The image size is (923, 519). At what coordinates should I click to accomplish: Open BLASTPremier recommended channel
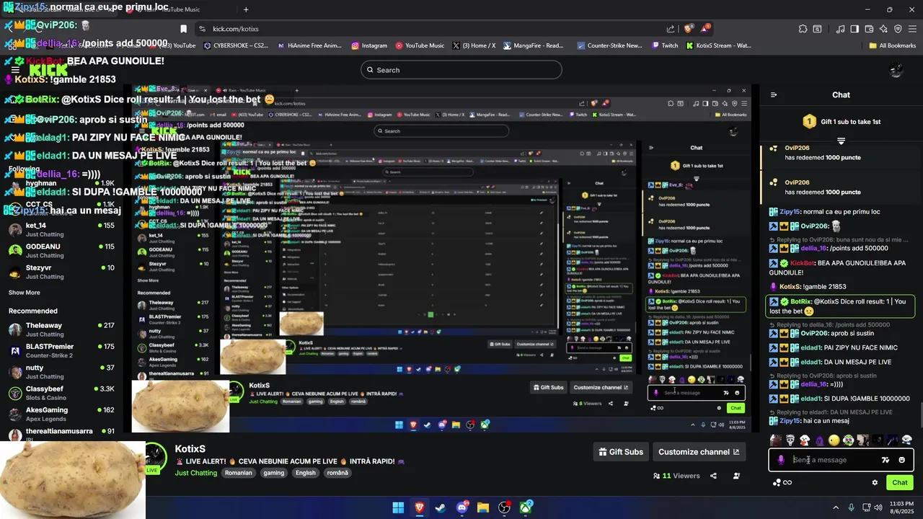coord(61,350)
